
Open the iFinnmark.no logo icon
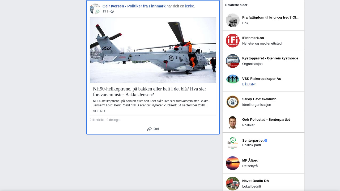tap(233, 41)
